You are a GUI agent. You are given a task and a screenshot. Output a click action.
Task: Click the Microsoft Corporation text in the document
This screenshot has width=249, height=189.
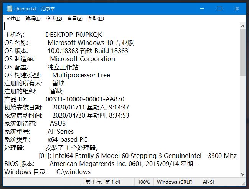(x=82, y=59)
